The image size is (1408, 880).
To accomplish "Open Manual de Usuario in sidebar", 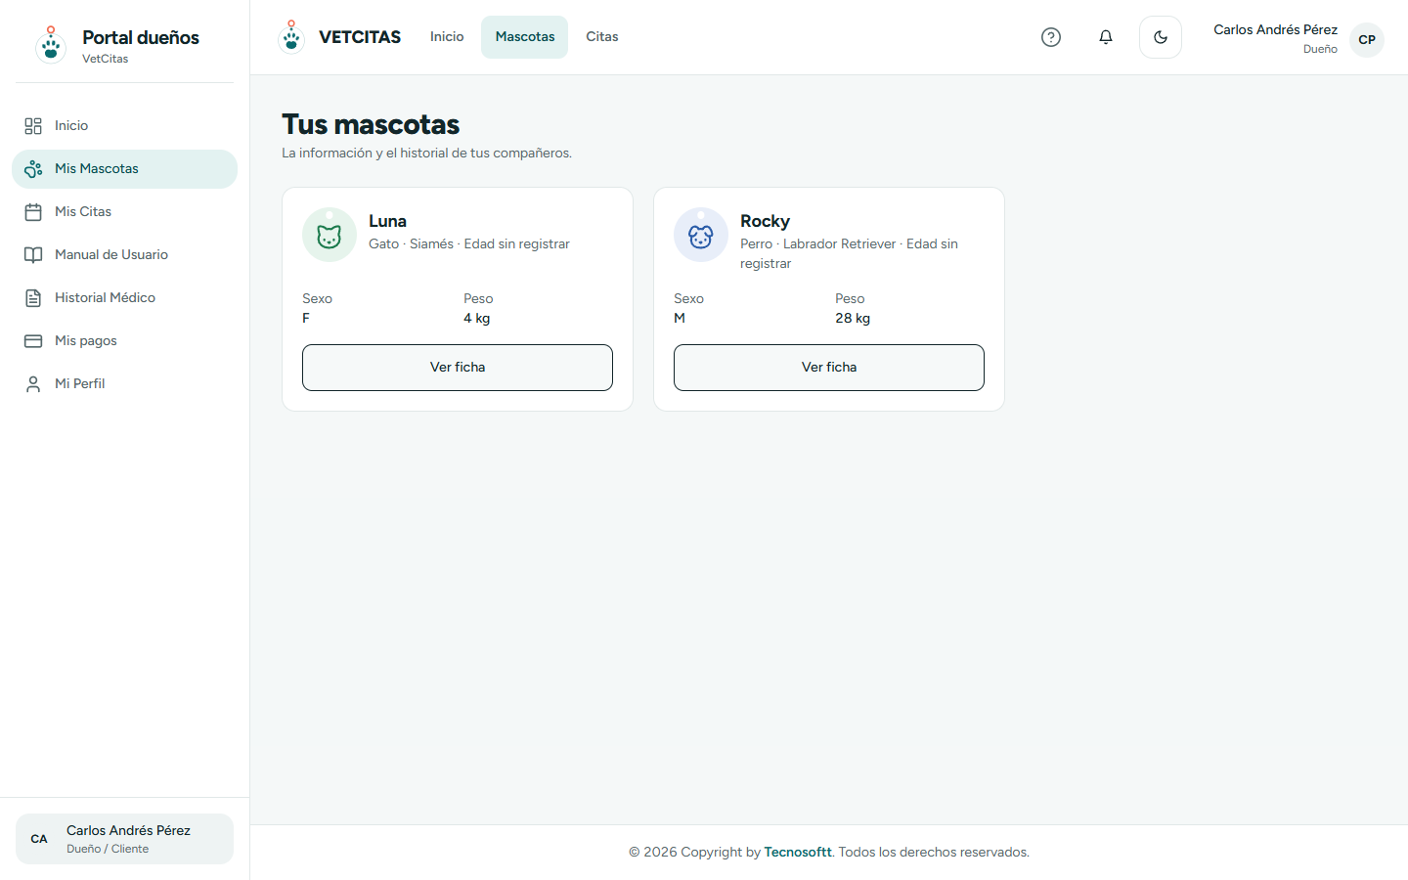I will click(124, 255).
